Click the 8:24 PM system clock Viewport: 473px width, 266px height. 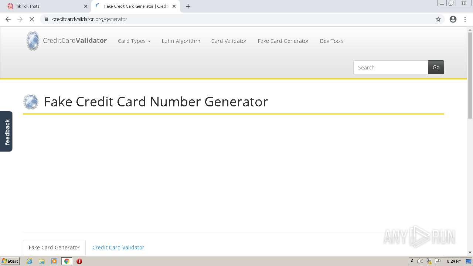(x=454, y=261)
